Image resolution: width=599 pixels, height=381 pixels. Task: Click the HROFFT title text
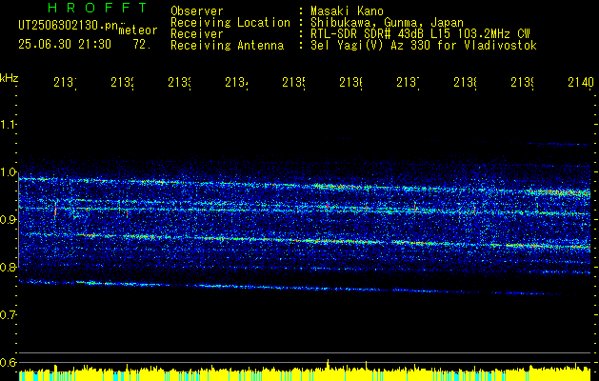(98, 8)
